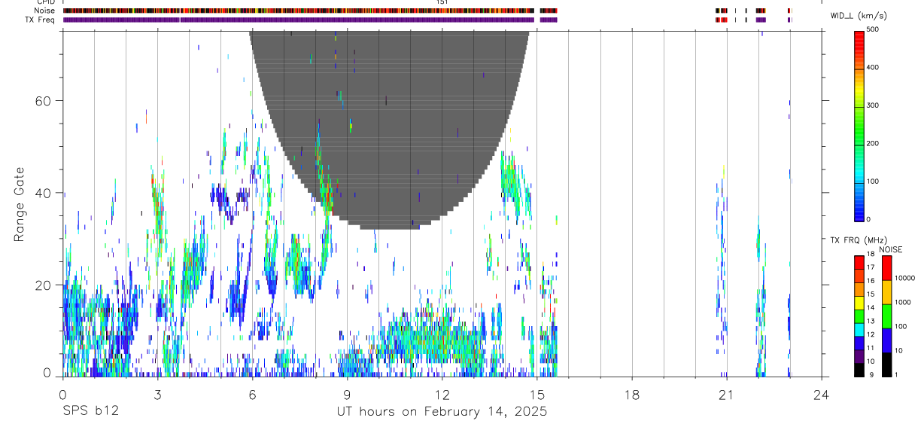
Task: Click the 500 label on WID colorbar
Action: pyautogui.click(x=873, y=29)
